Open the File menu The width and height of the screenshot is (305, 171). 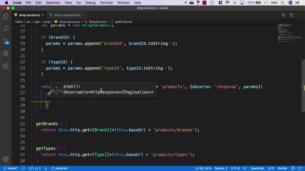28,2
